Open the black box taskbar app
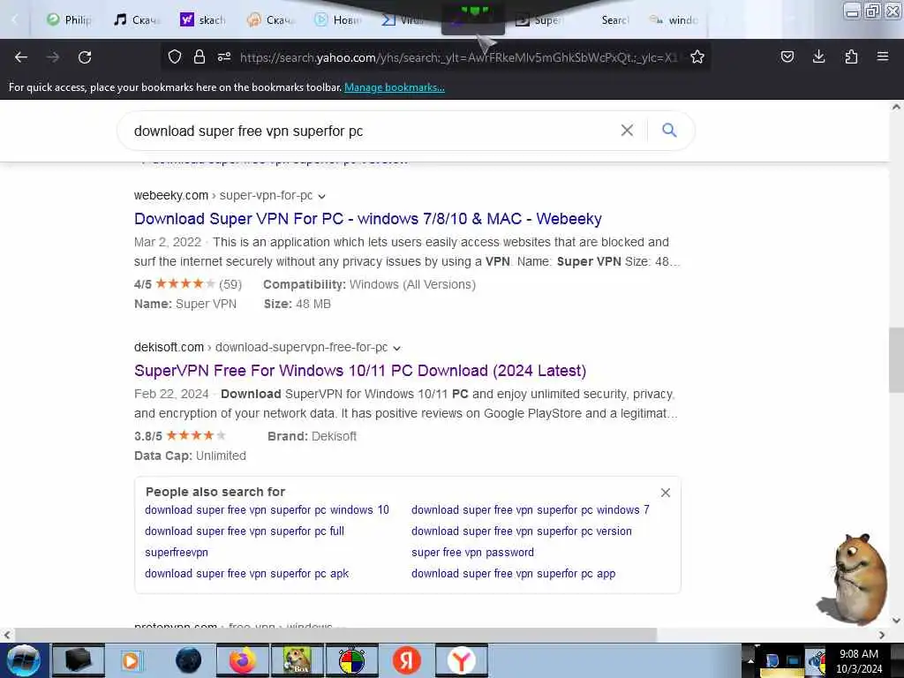The height and width of the screenshot is (678, 904). 78,660
